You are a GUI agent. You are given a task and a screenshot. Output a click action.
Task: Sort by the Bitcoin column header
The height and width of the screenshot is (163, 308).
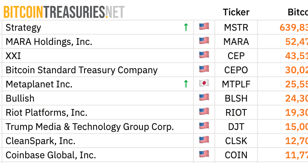coord(298,12)
